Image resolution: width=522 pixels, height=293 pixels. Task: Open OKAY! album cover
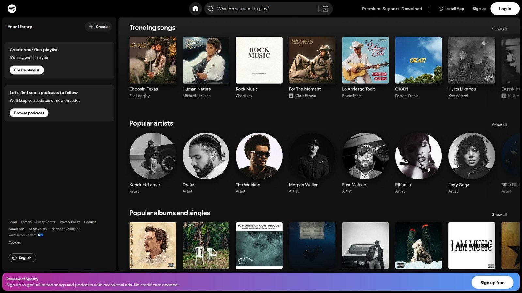pyautogui.click(x=419, y=60)
